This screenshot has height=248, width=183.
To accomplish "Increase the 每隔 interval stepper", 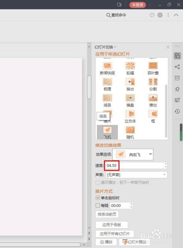I will (131, 204).
